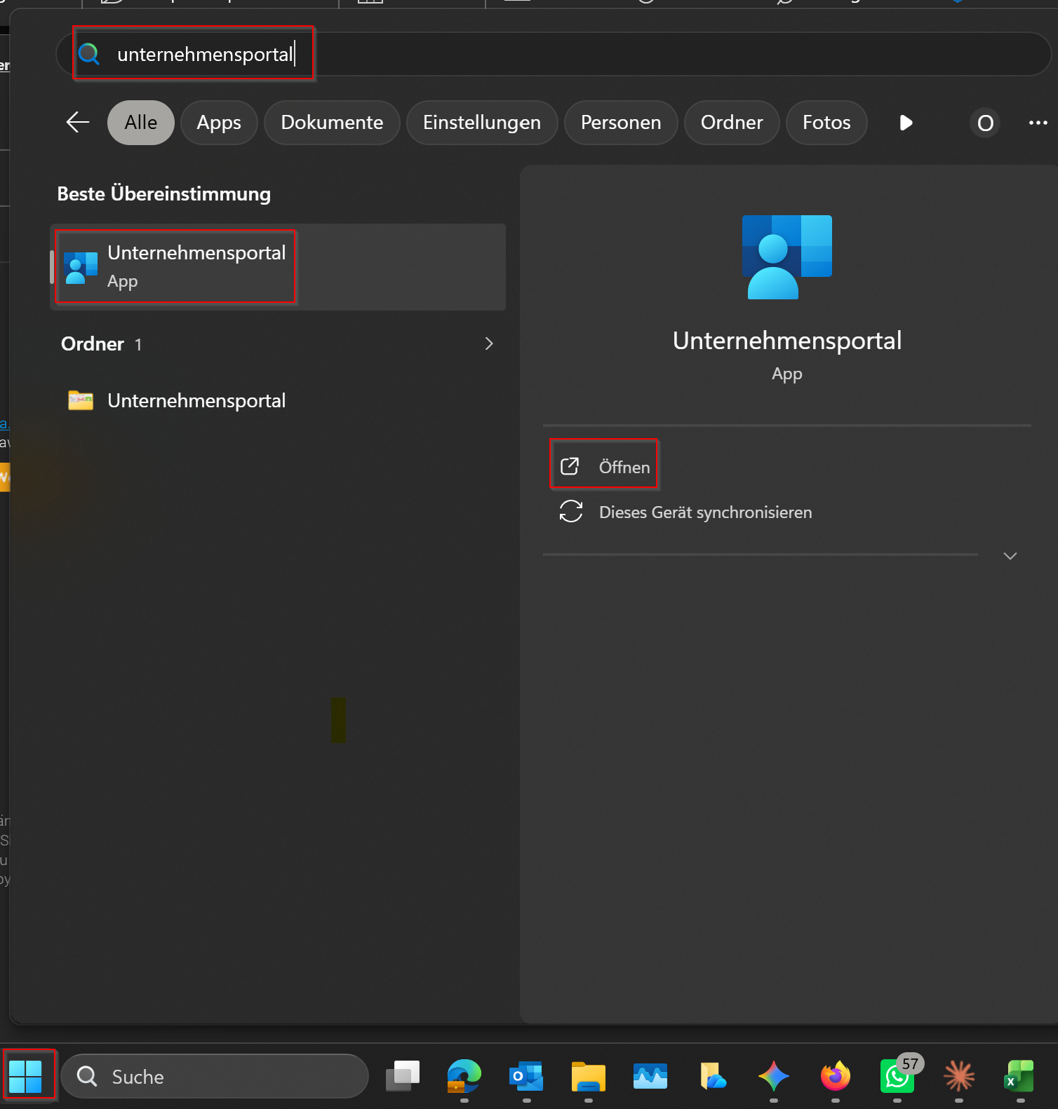This screenshot has width=1058, height=1109.
Task: Click Öffnen in the details pane
Action: point(604,467)
